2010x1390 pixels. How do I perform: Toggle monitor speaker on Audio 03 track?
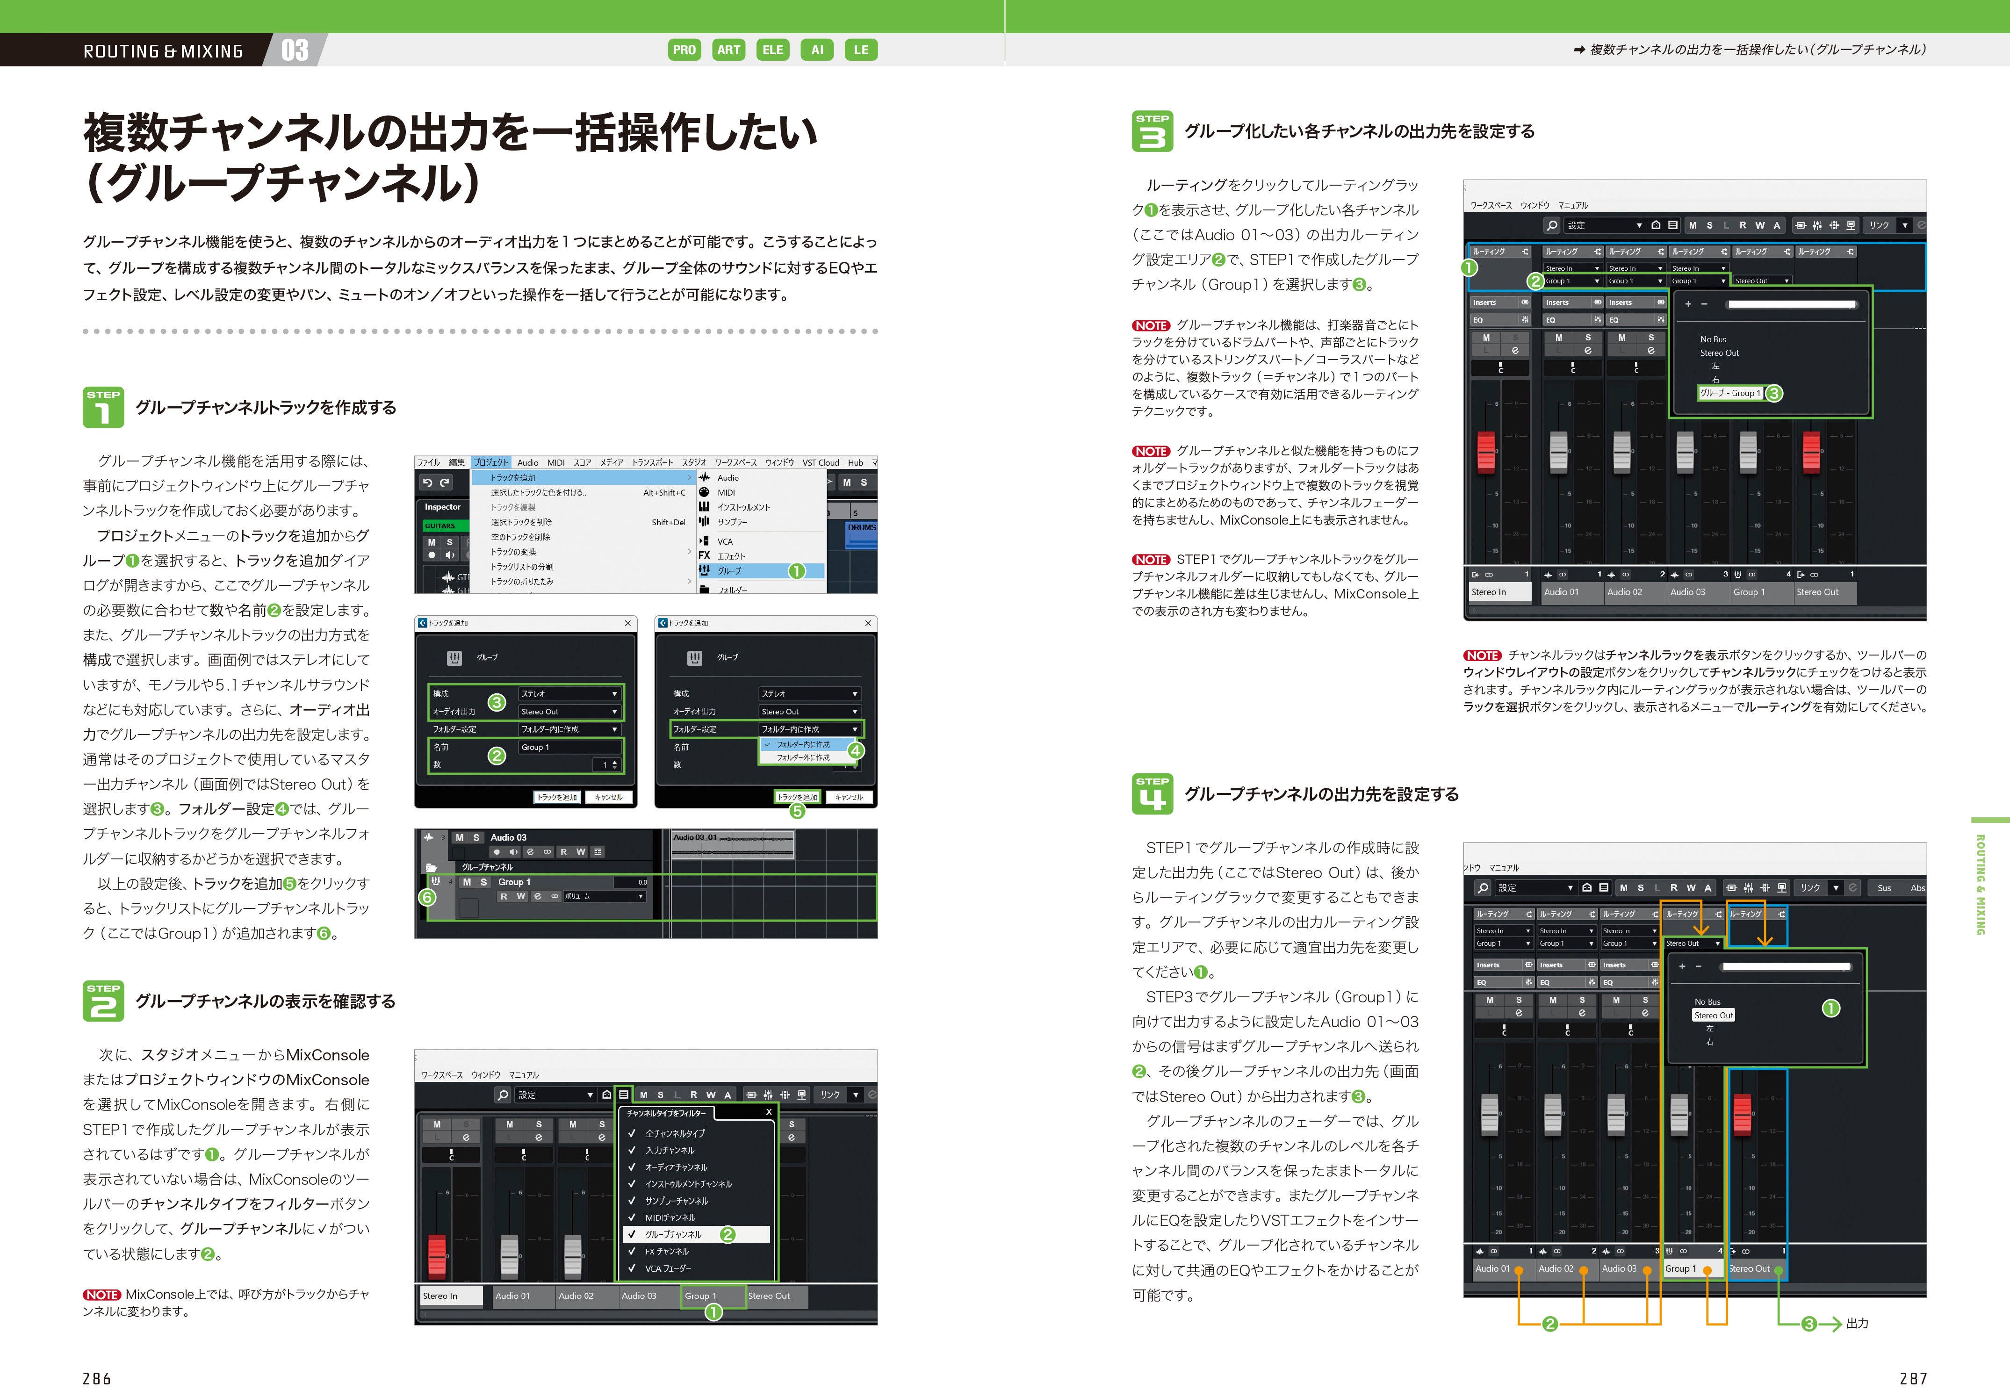click(513, 852)
